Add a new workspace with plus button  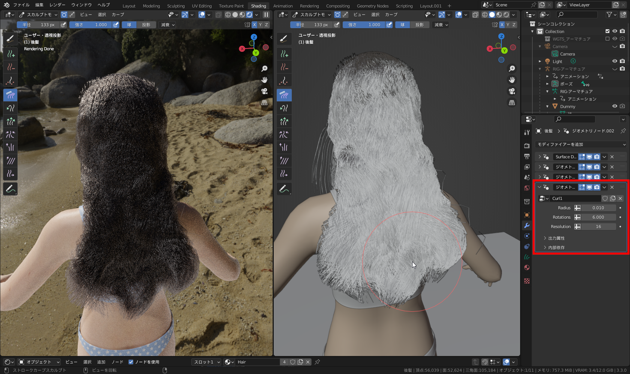tap(449, 6)
